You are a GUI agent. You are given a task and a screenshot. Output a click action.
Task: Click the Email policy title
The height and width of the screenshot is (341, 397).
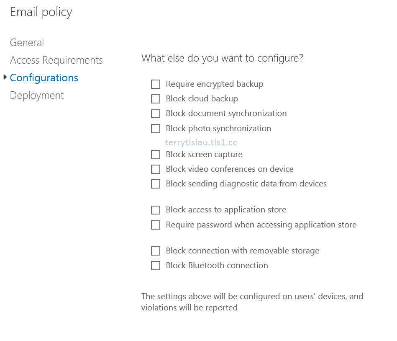[x=41, y=12]
